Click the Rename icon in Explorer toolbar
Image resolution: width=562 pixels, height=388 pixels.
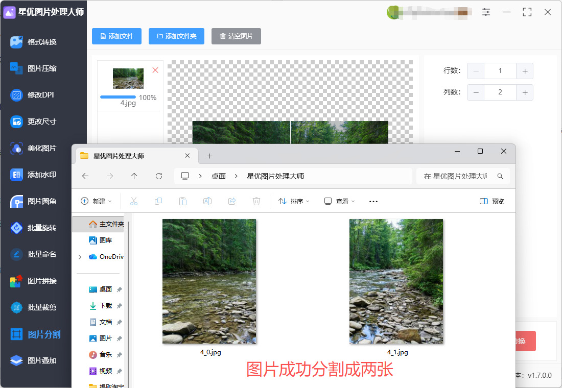coord(207,201)
